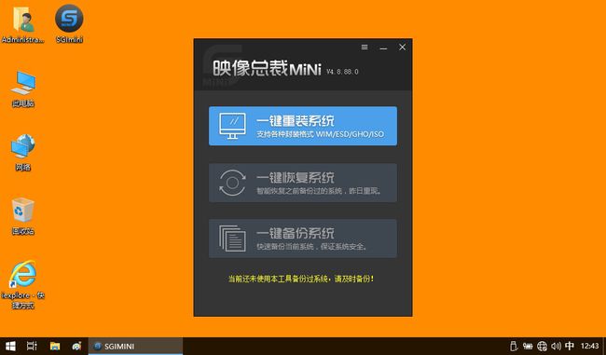The width and height of the screenshot is (606, 355).
Task: Click the 一键备份系统 button
Action: click(303, 239)
